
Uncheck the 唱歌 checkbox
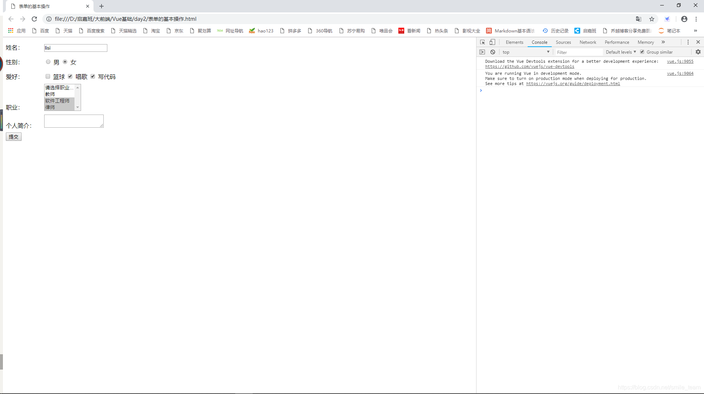(x=70, y=76)
